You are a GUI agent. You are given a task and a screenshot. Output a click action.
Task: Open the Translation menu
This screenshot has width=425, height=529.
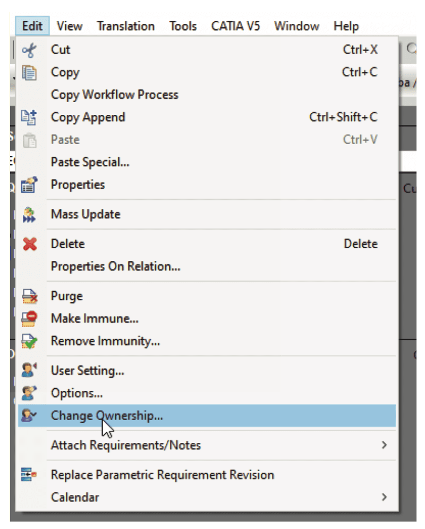click(x=126, y=26)
